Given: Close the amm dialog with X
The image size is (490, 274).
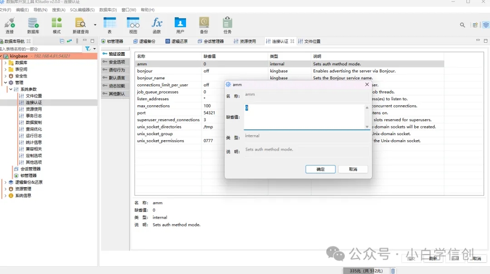Looking at the screenshot, I should pyautogui.click(x=367, y=84).
